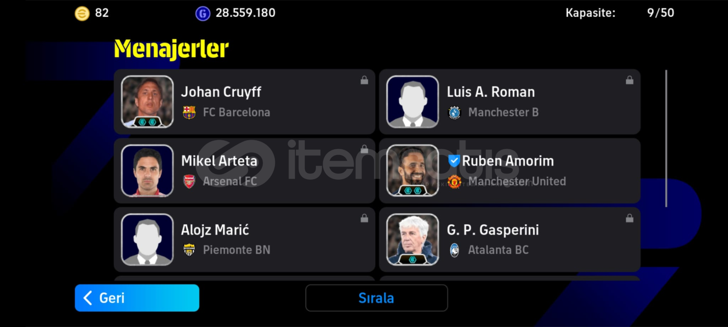The height and width of the screenshot is (327, 728).
Task: Open Ruben Amorim manager portrait
Action: [x=413, y=171]
